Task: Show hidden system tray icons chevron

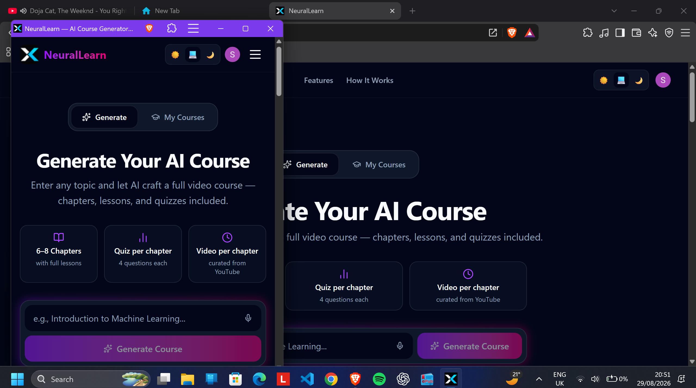Action: (x=539, y=379)
